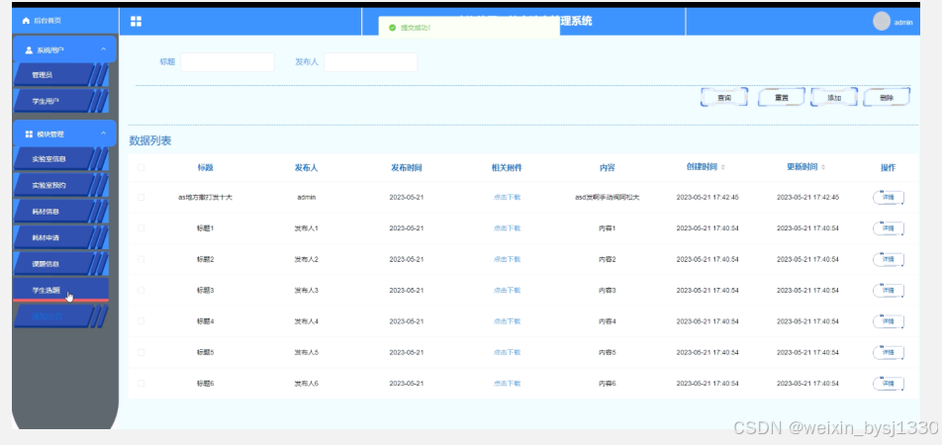Open 详情 for 标题3 row
Image resolution: width=942 pixels, height=445 pixels.
click(x=889, y=291)
